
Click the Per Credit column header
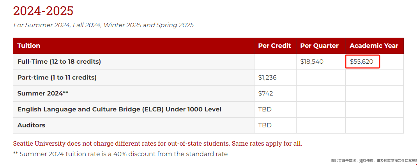tap(274, 45)
